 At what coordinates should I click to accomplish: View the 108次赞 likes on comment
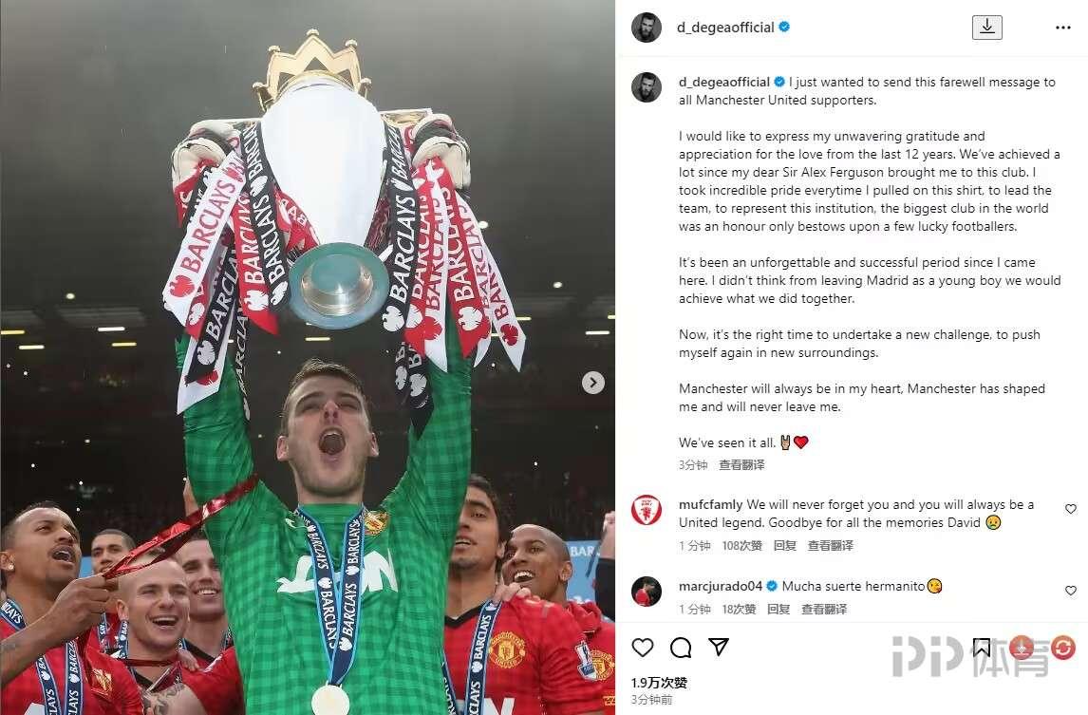[x=741, y=546]
